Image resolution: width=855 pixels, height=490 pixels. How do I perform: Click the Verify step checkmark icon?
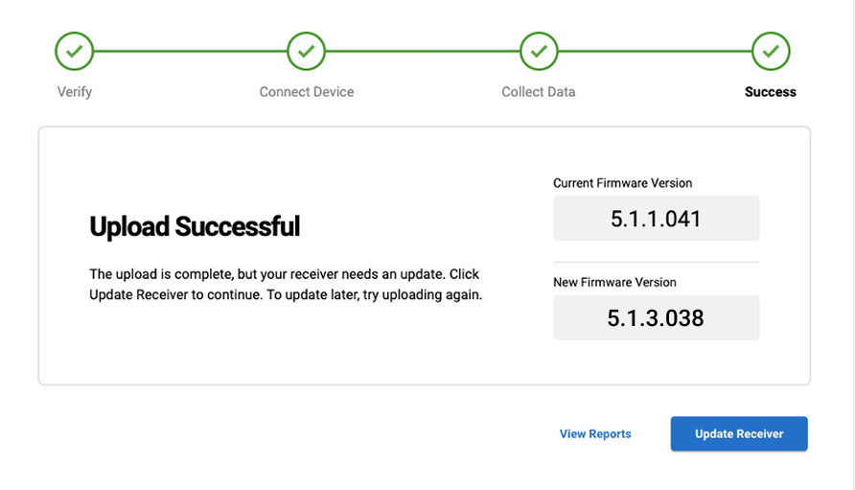point(75,51)
